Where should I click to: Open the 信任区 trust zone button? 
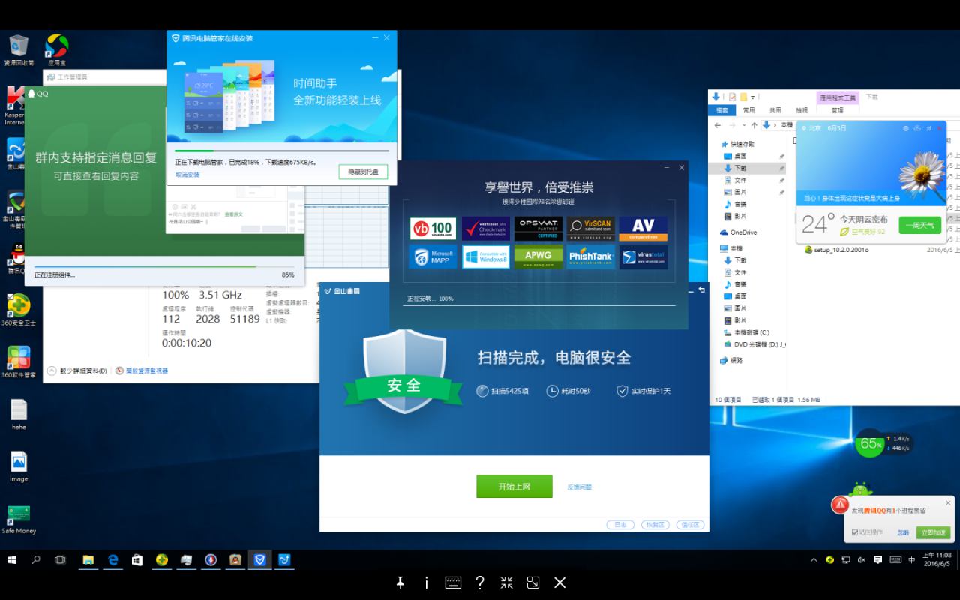point(691,525)
